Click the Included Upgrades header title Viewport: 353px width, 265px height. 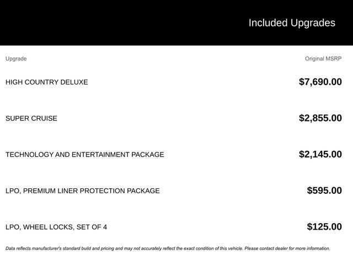[x=292, y=23]
